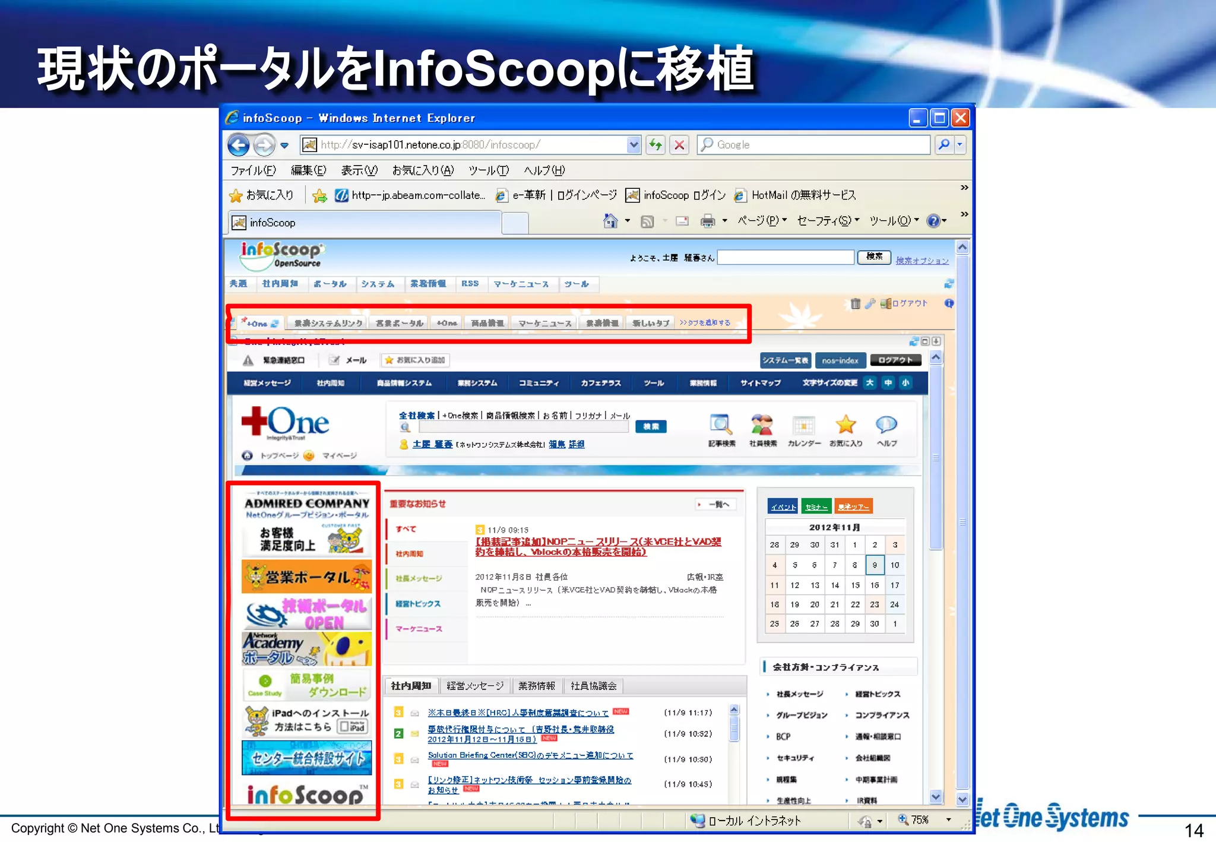Open the お気に入り(A) menu
Screen dimensions: 1216x842
click(x=423, y=170)
